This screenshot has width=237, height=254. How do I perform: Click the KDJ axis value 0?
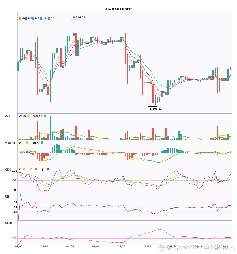point(15,190)
